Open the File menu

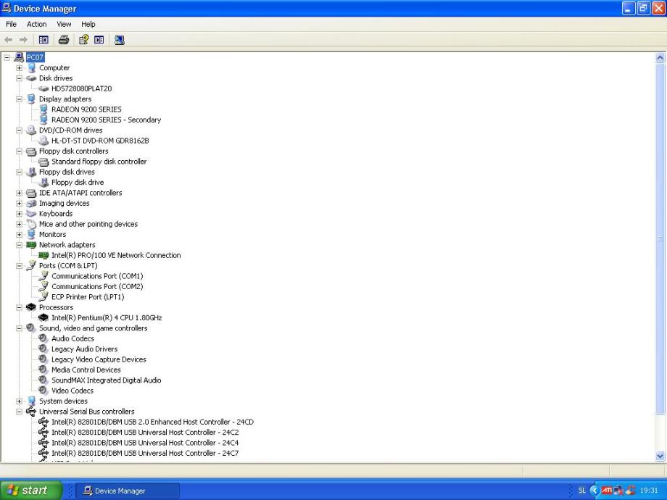[x=11, y=24]
